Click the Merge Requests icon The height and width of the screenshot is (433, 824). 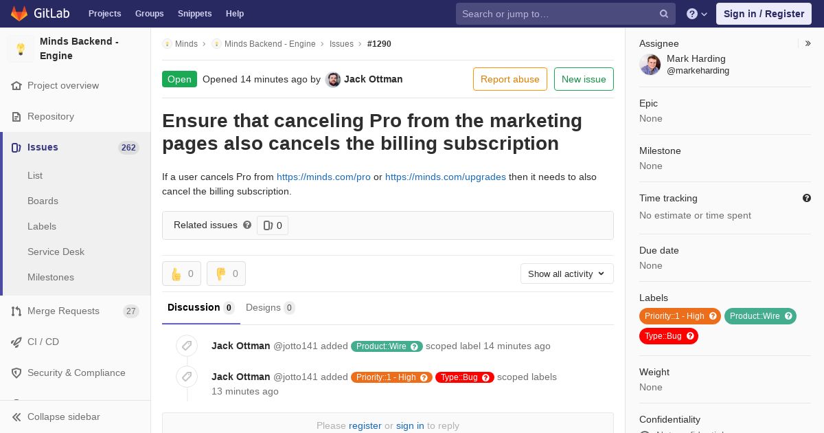coord(16,311)
